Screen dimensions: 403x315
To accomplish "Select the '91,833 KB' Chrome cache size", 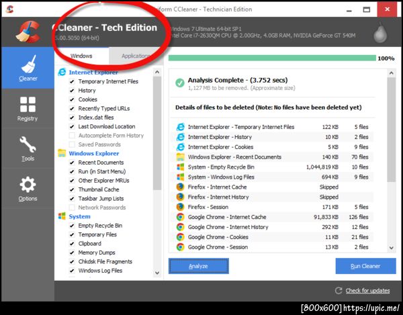I will pyautogui.click(x=326, y=217).
